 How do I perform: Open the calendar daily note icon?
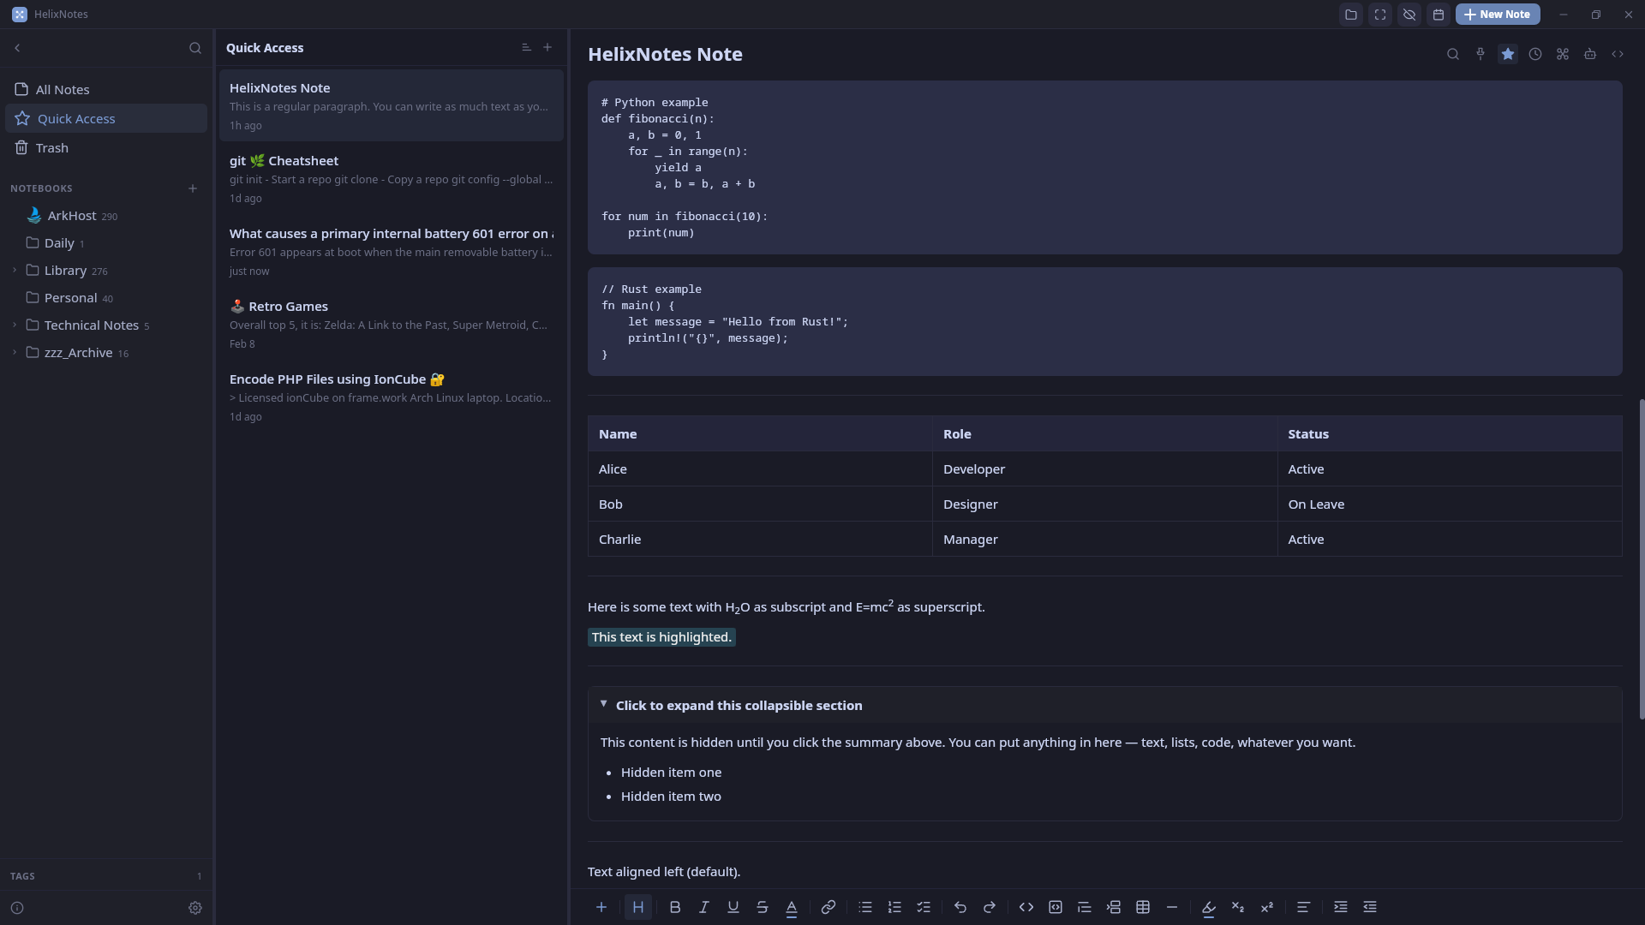point(1439,15)
